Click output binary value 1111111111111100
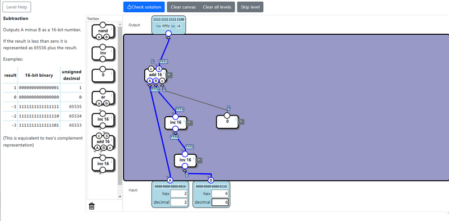 (169, 20)
